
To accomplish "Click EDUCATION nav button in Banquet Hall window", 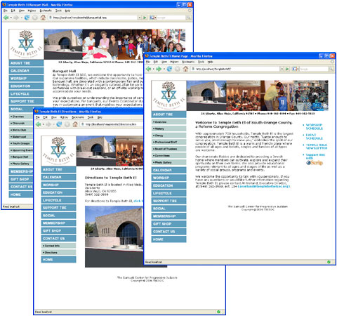I will click(26, 86).
